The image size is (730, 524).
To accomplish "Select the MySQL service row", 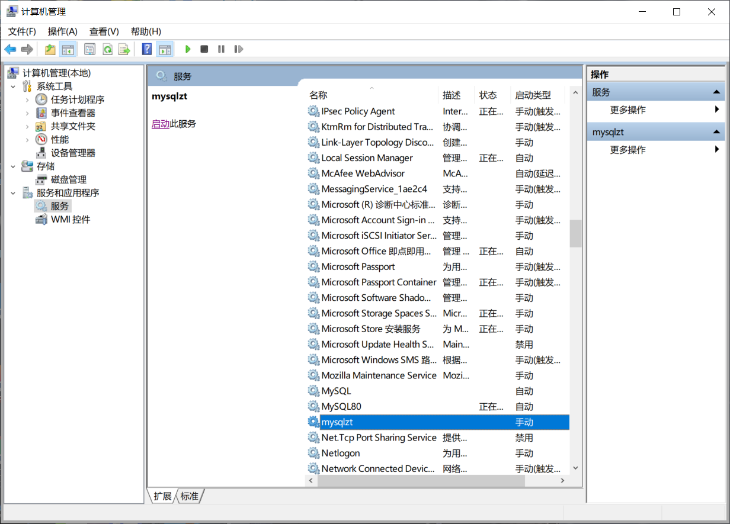I will point(438,391).
